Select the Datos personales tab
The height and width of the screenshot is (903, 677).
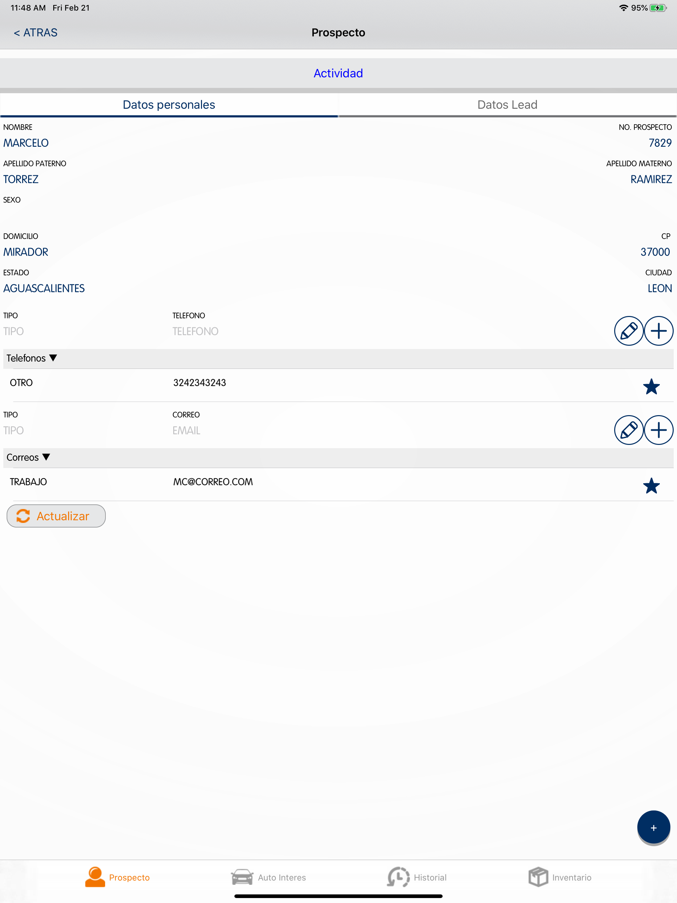pyautogui.click(x=169, y=105)
